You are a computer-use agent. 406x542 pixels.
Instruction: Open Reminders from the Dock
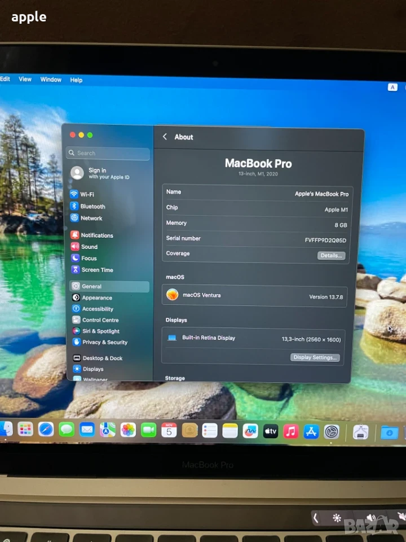point(210,431)
